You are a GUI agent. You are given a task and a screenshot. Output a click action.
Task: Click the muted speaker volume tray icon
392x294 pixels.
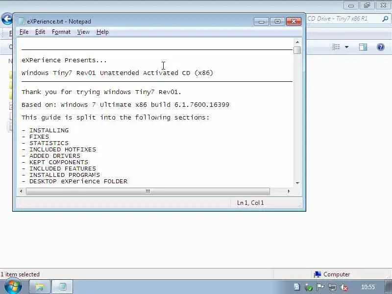(x=344, y=287)
